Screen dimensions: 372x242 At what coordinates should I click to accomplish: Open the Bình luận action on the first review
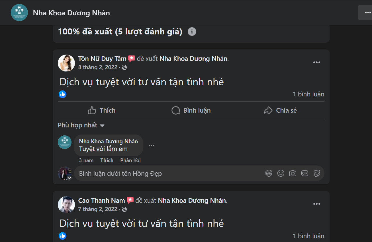click(x=191, y=110)
